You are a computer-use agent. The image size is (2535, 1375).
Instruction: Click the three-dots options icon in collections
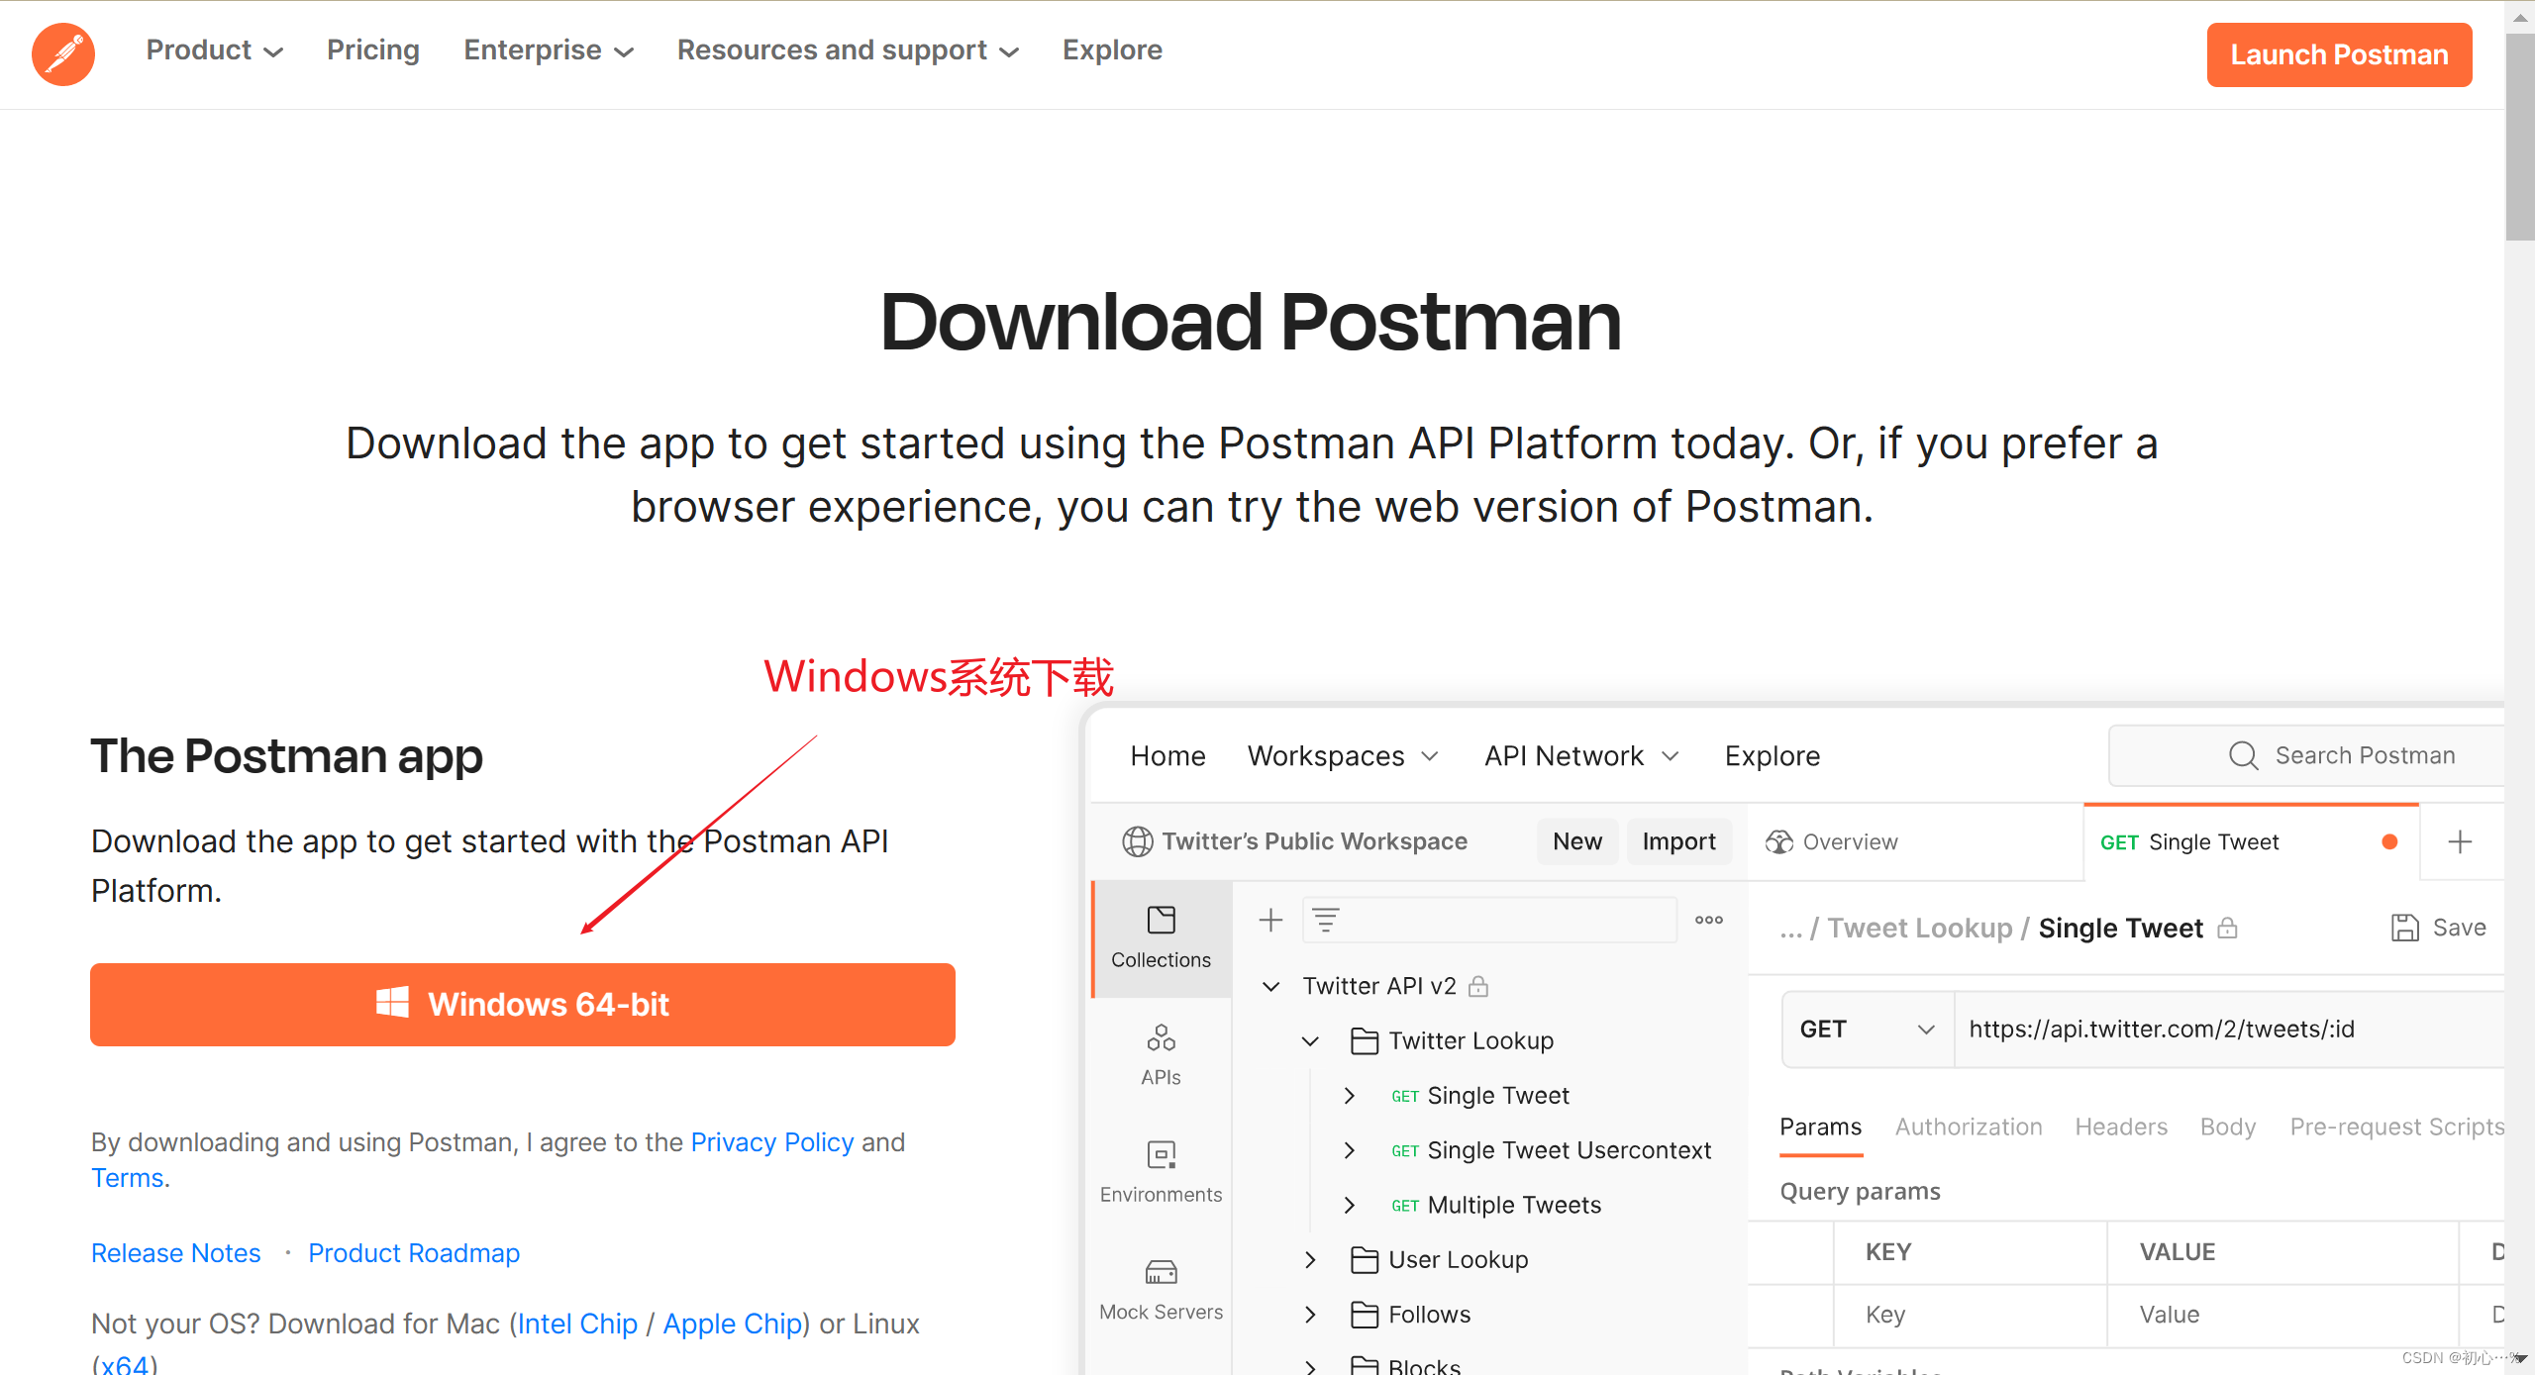tap(1708, 920)
